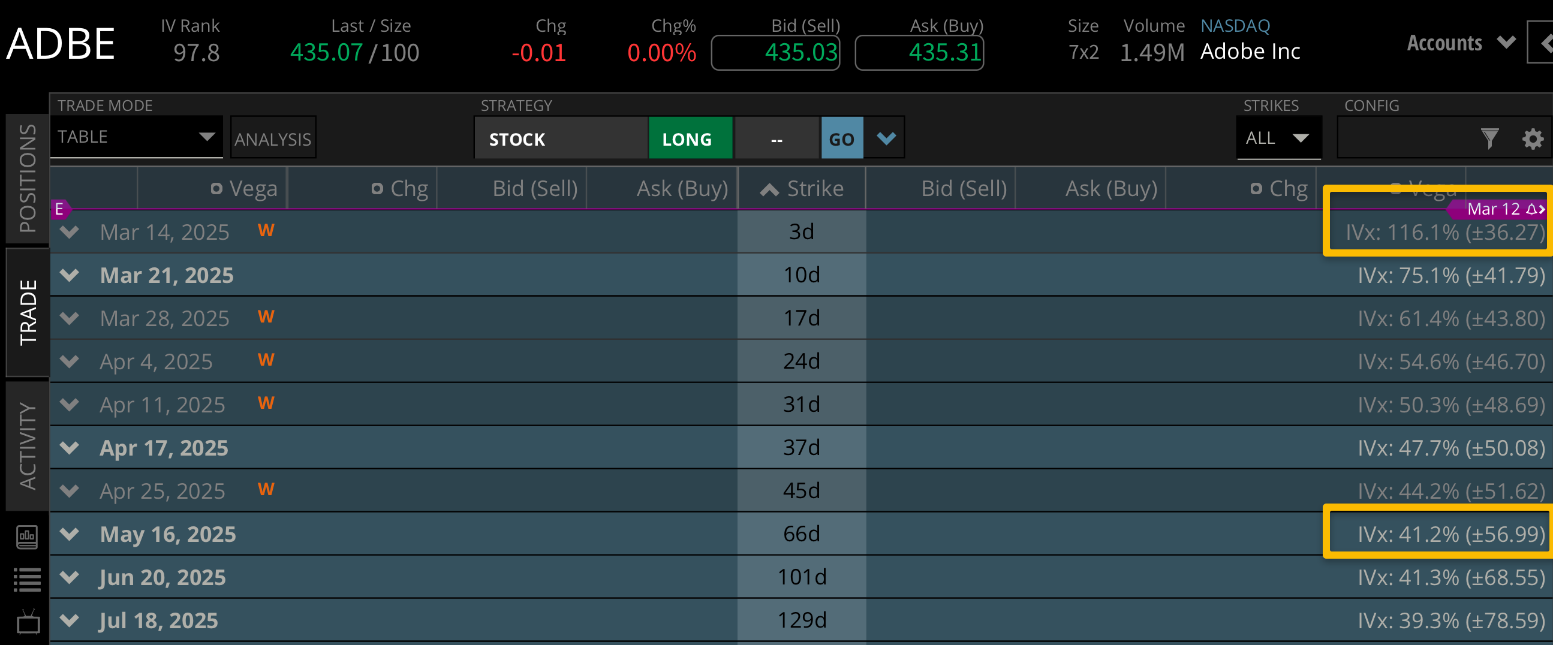Switch to the Positions tab
Screen dimensions: 1553x645
pyautogui.click(x=28, y=178)
